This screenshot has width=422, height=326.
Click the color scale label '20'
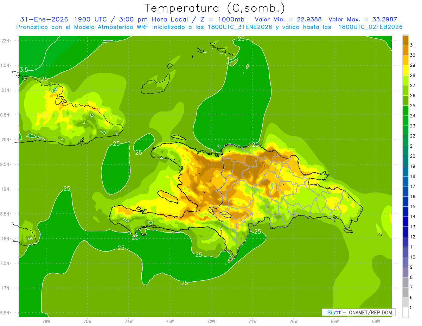(x=413, y=156)
